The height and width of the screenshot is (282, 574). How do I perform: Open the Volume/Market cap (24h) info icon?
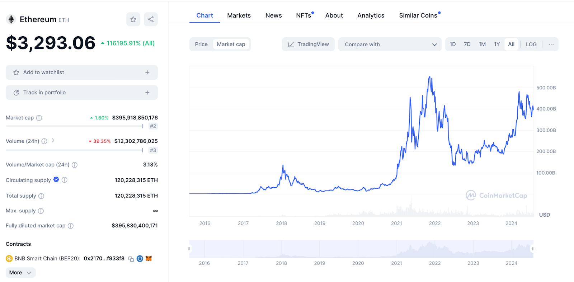(x=75, y=165)
